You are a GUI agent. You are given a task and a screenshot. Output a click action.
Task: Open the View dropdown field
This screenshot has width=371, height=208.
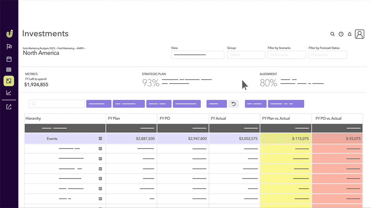pos(197,55)
